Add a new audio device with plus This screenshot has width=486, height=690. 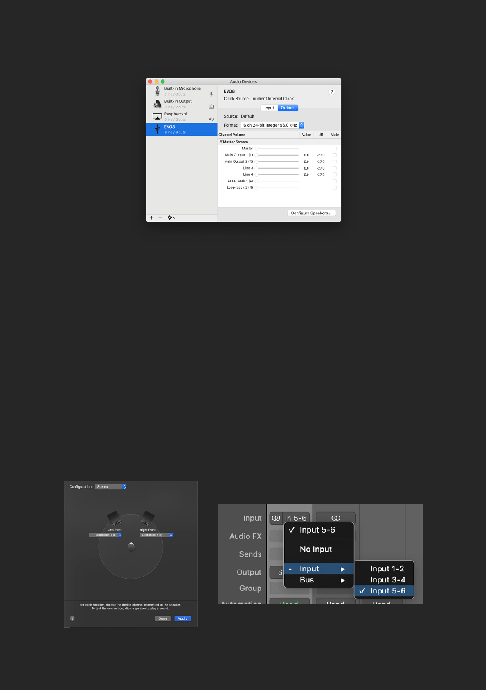coord(151,218)
